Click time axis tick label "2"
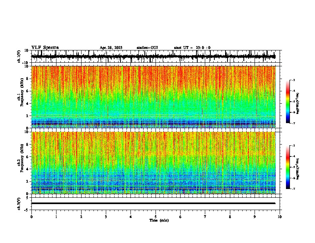Image resolution: width=315 pixels, height=243 pixels. [81, 217]
